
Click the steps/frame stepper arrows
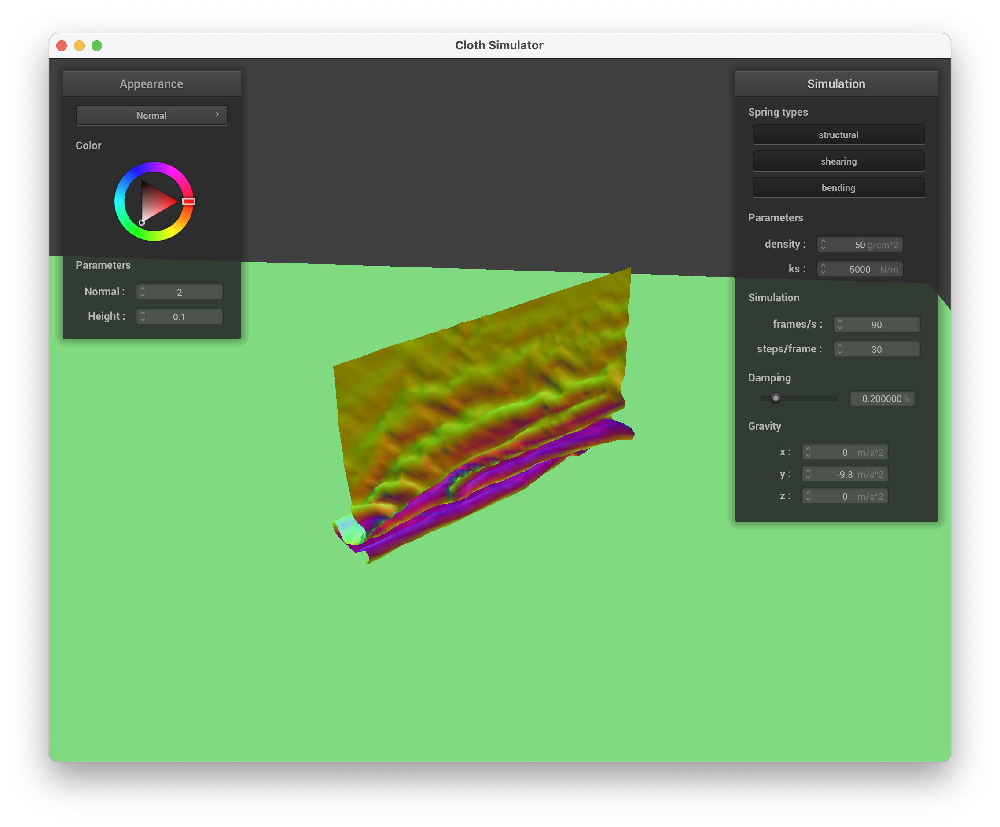click(x=839, y=349)
